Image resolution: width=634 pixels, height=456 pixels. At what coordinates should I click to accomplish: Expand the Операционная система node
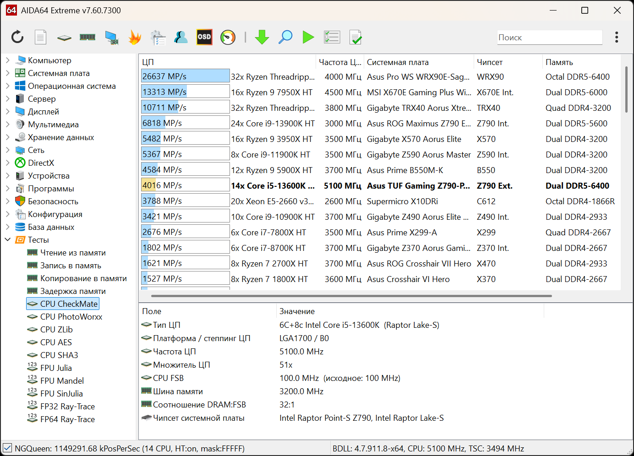[x=7, y=86]
